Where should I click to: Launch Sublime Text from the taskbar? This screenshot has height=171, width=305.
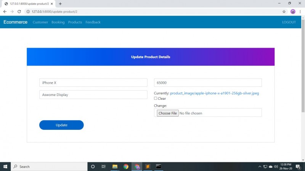pyautogui.click(x=148, y=166)
